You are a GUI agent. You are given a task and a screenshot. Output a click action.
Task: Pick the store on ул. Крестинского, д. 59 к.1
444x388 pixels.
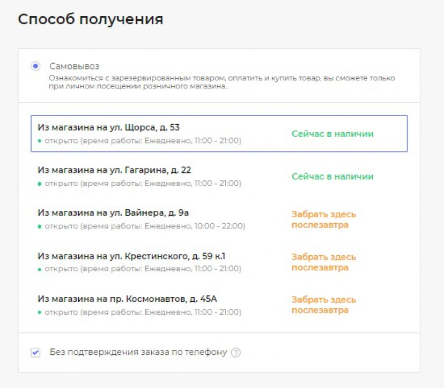pyautogui.click(x=219, y=262)
